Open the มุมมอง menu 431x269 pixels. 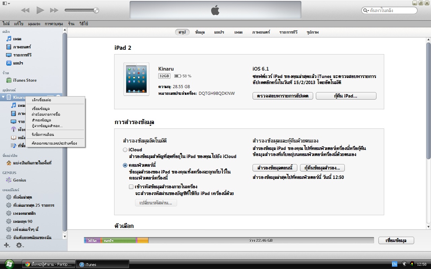(34, 24)
